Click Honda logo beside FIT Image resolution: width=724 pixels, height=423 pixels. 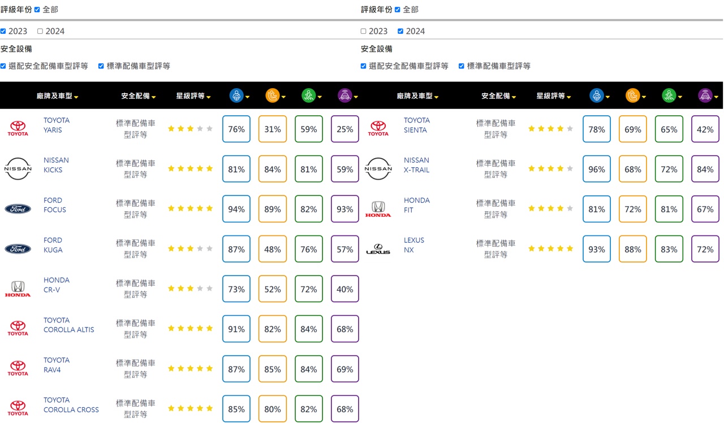(x=378, y=209)
